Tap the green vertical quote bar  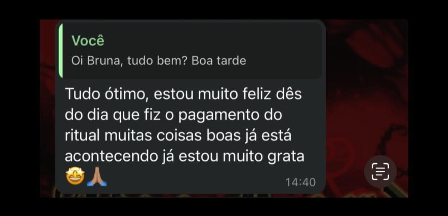point(60,51)
